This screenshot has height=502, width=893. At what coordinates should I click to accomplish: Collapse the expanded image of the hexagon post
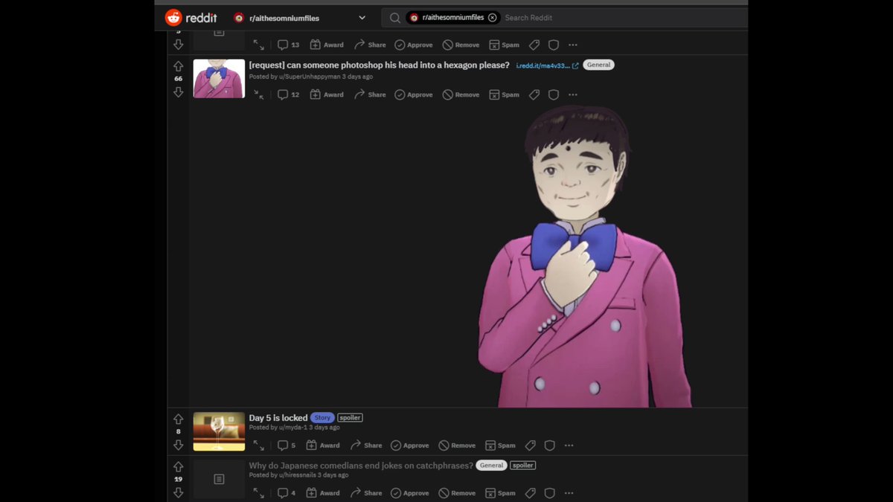(x=258, y=94)
